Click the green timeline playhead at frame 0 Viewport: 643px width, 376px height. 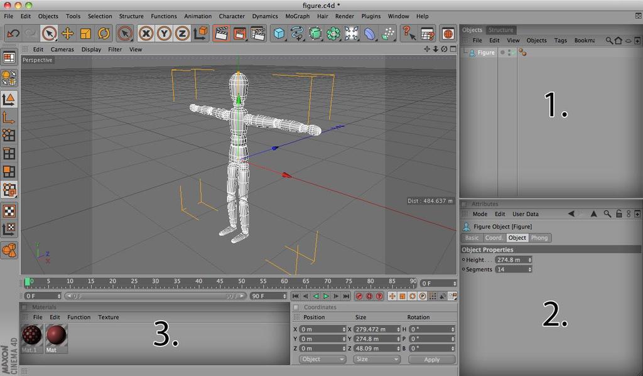click(x=27, y=282)
